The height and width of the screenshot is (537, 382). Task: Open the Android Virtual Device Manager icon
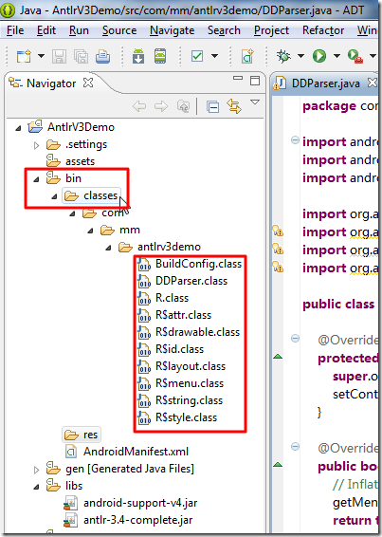160,56
